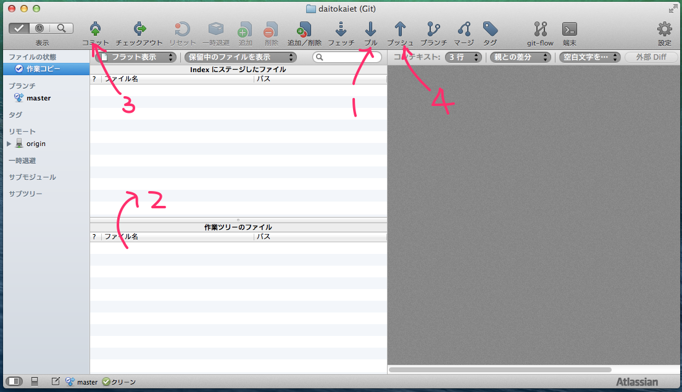Image resolution: width=682 pixels, height=392 pixels.
Task: Click the サブモジュール sidebar section header
Action: [33, 178]
